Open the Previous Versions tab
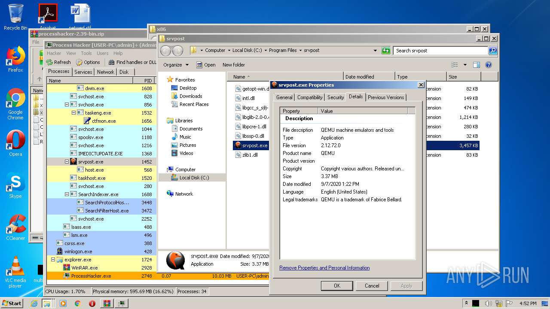Screen dimensions: 550x309 coord(386,97)
